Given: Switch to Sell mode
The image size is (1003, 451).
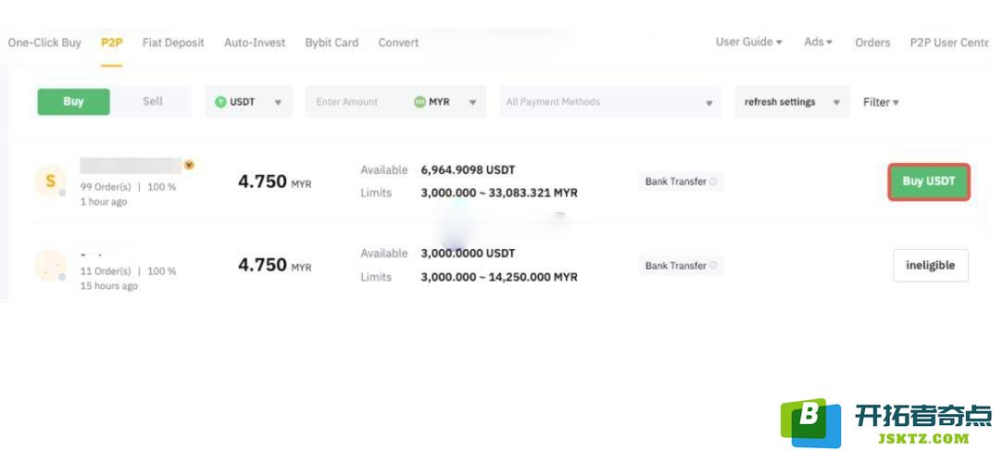Looking at the screenshot, I should (152, 102).
